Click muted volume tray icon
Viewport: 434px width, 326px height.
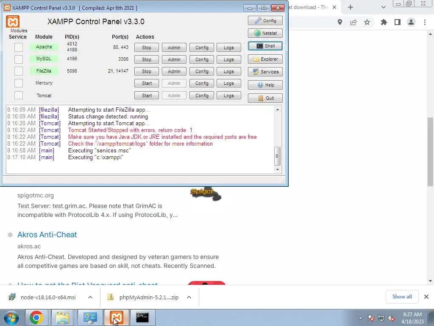391,318
